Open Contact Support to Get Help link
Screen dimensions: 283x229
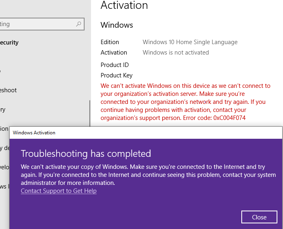[x=59, y=191]
